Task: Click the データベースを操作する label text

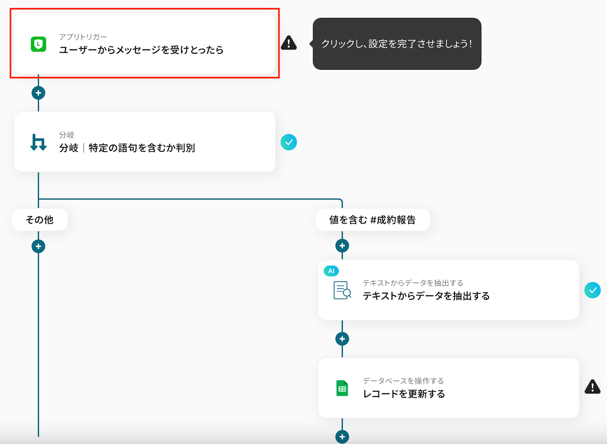Action: (403, 381)
